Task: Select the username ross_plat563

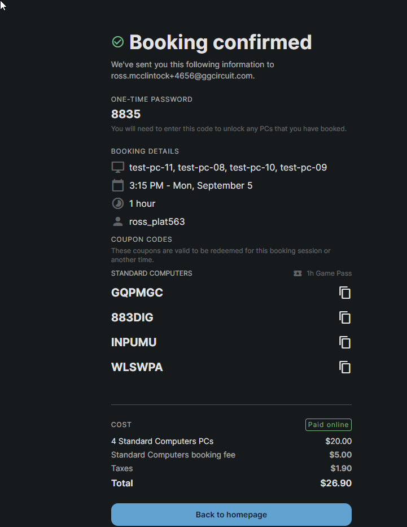Action: 156,221
